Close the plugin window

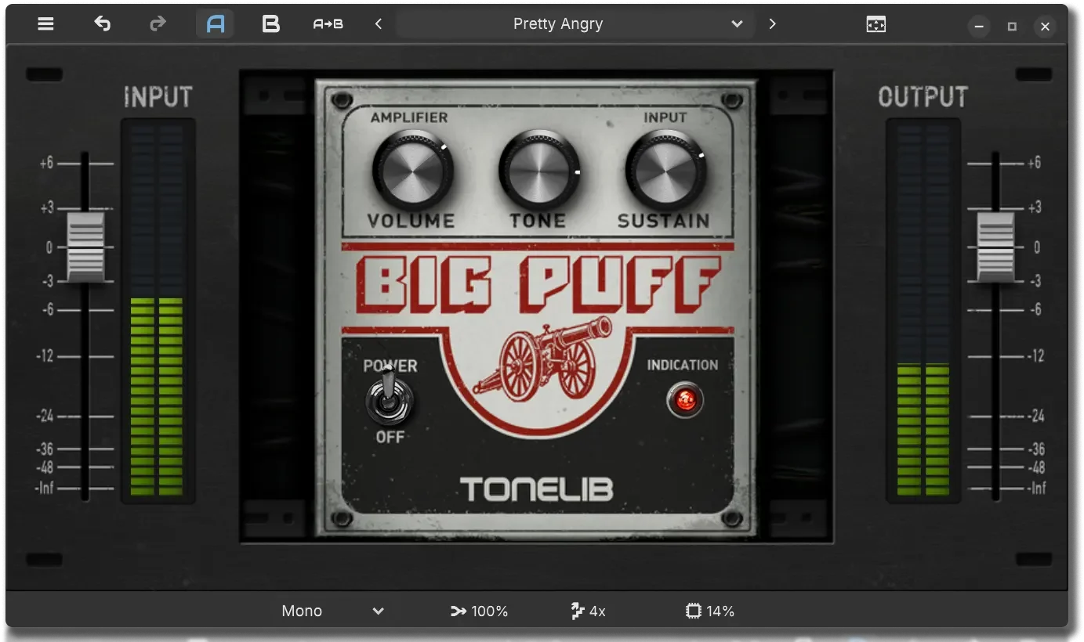(x=1045, y=26)
